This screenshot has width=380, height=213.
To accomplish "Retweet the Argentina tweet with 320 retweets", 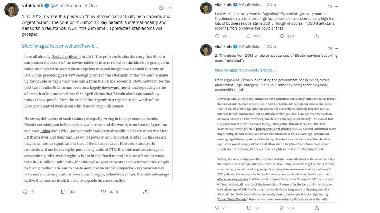I will 249,36.
